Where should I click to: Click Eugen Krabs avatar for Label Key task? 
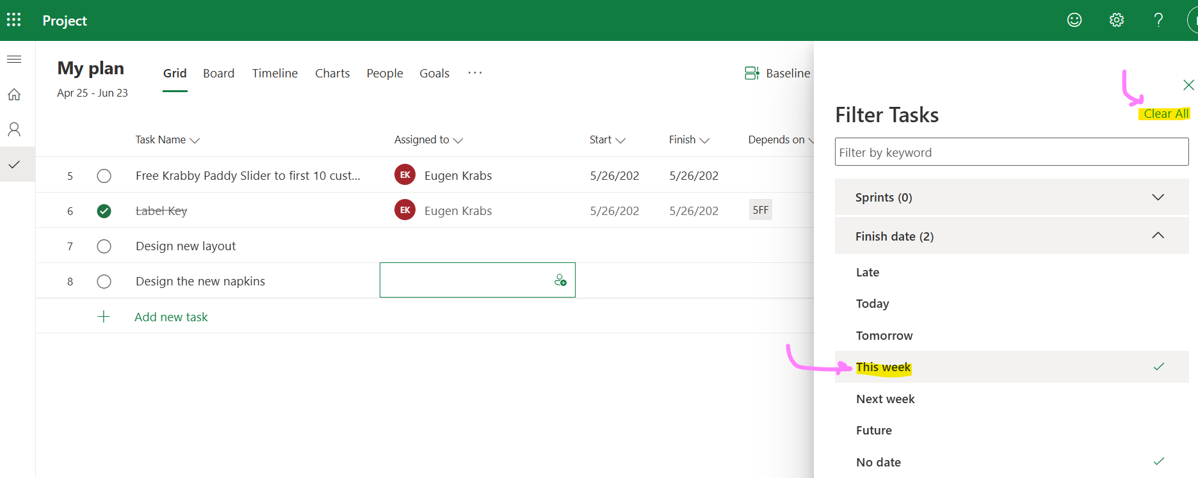pyautogui.click(x=405, y=210)
